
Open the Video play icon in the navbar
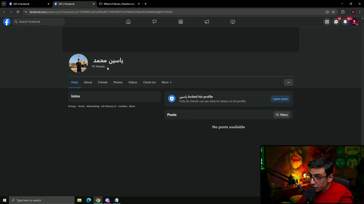[x=233, y=22]
